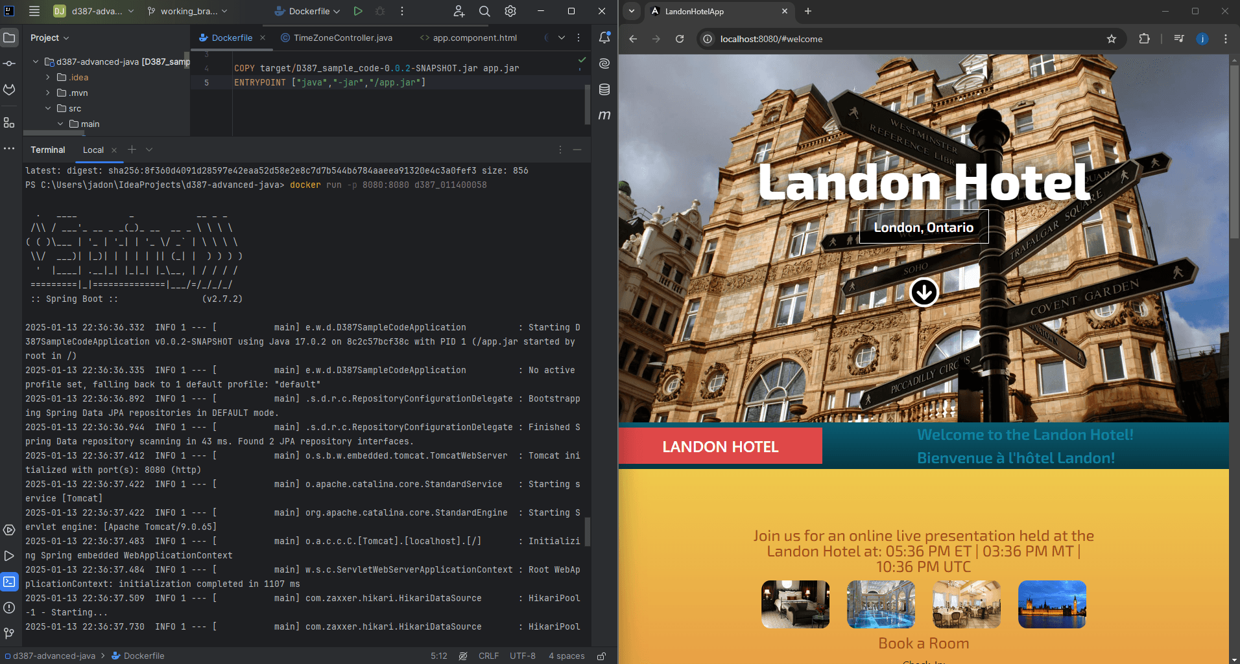Open AI Assistant spiral icon
Image resolution: width=1240 pixels, height=664 pixels.
point(604,63)
